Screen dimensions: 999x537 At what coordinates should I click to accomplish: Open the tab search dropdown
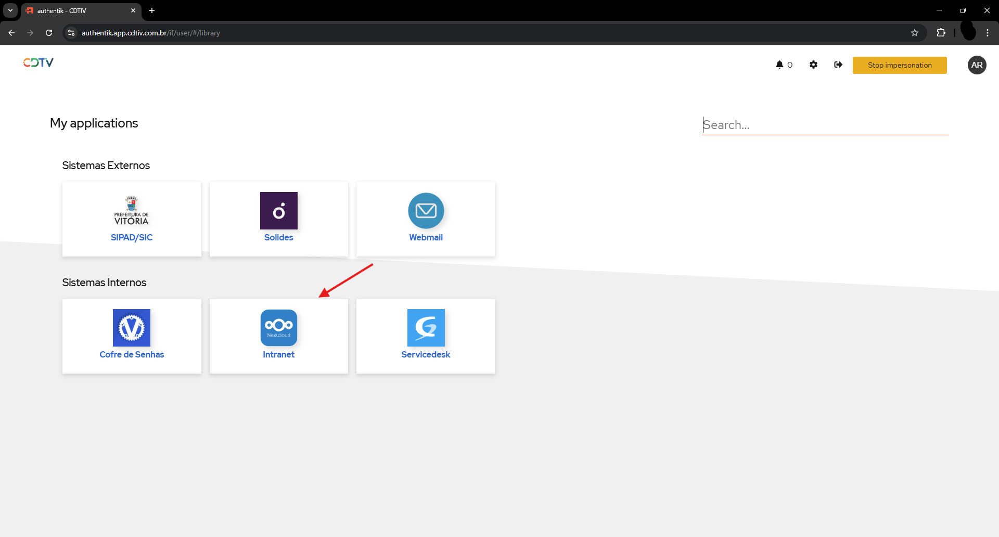(x=10, y=10)
